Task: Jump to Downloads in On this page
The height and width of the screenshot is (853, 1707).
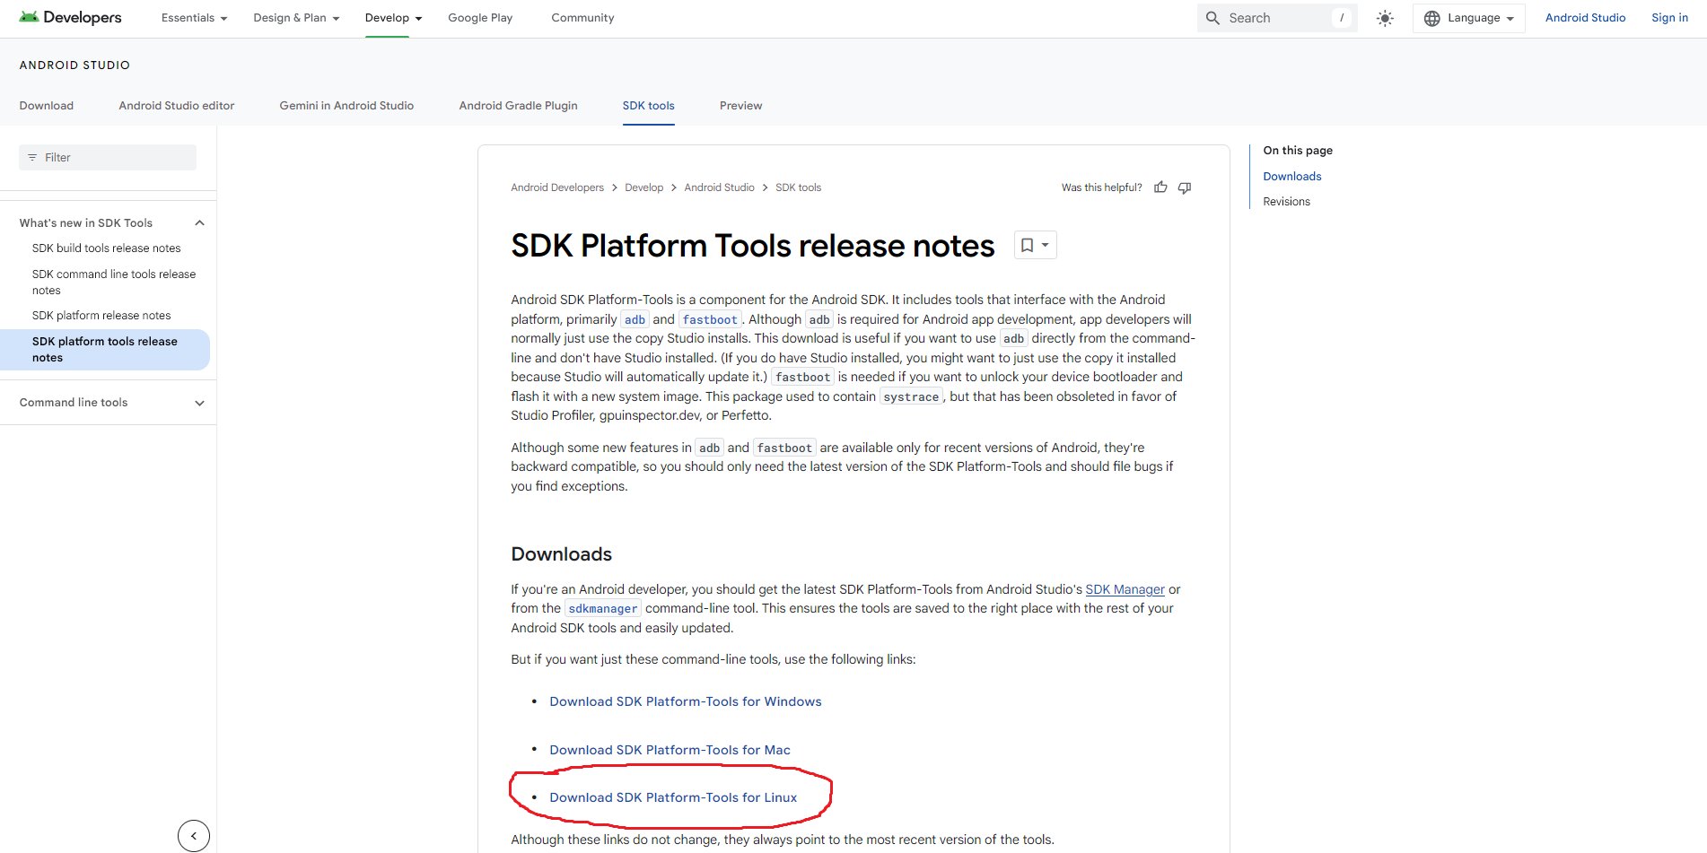Action: [x=1291, y=177]
